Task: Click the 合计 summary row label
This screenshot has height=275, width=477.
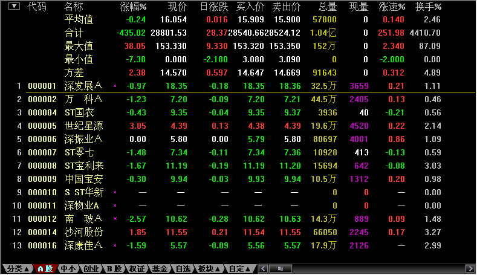Action: (74, 33)
